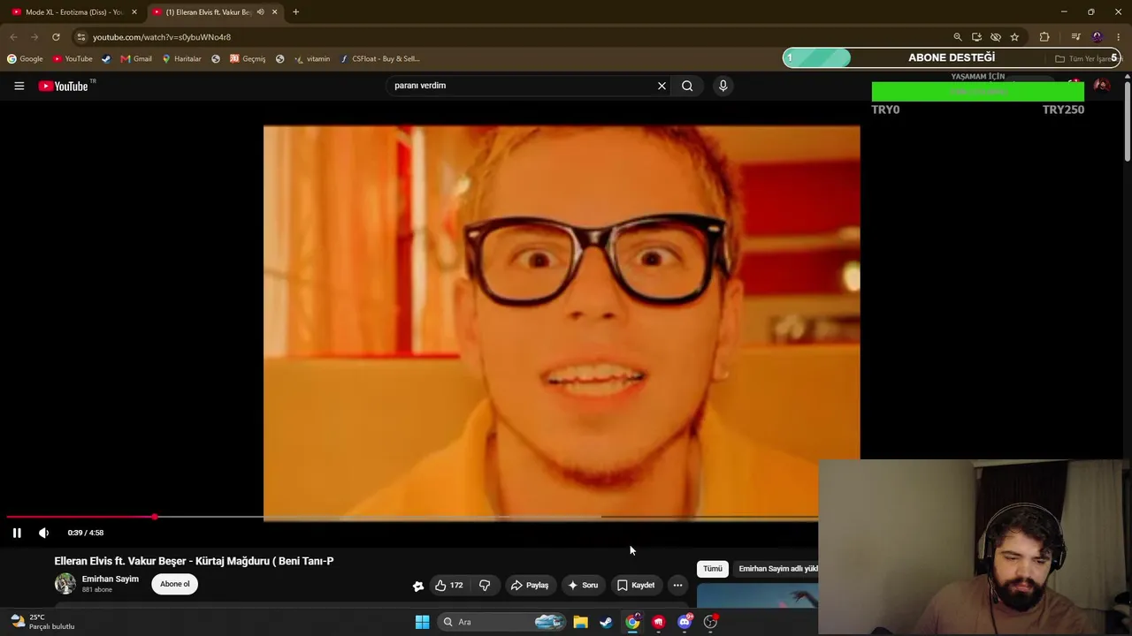Open Discord from the taskbar
Viewport: 1132px width, 636px height.
[685, 622]
